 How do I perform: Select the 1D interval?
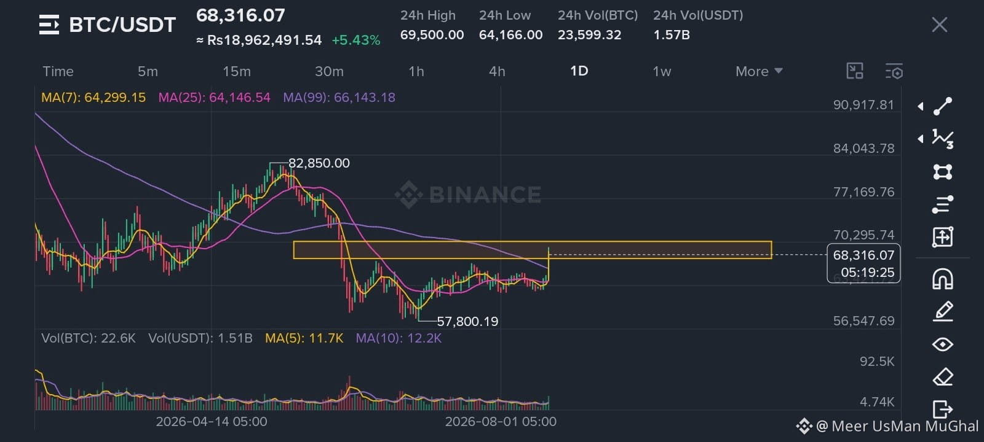click(579, 71)
